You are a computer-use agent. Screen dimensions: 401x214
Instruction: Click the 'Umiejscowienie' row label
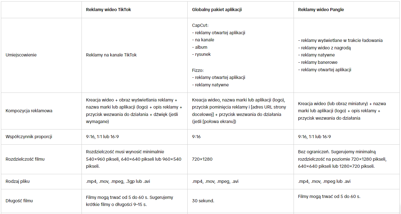(x=21, y=55)
